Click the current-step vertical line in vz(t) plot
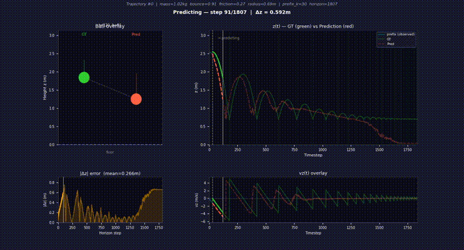464x250 pixels. pyautogui.click(x=223, y=200)
